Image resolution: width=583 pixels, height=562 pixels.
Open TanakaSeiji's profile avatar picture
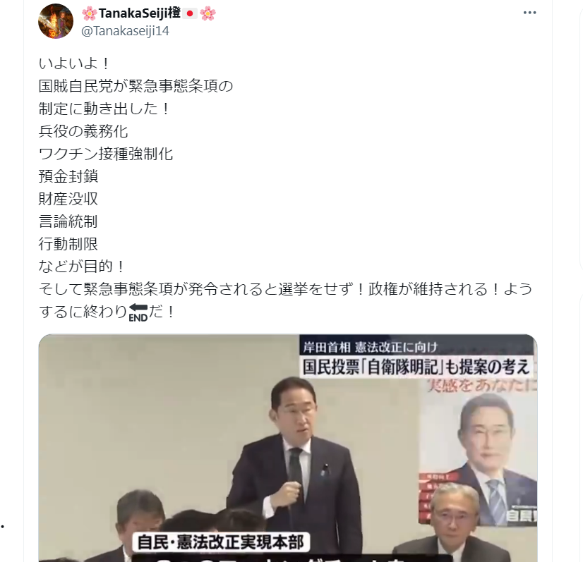click(56, 20)
